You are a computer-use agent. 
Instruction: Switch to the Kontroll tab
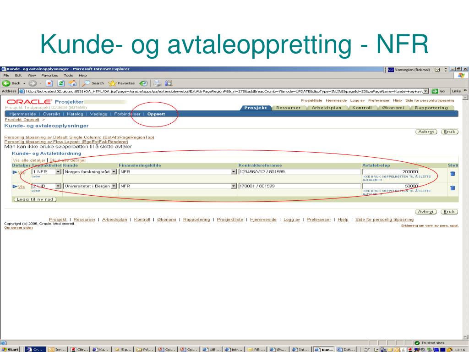coord(362,108)
